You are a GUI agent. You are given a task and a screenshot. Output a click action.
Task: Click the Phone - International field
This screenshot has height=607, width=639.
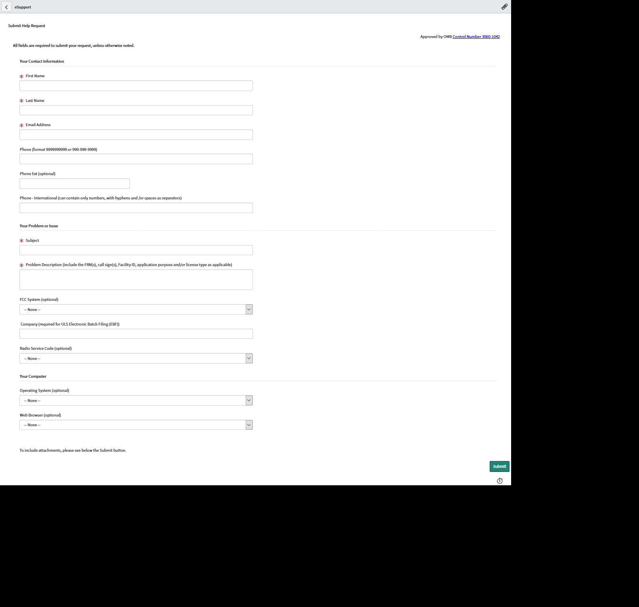tap(136, 208)
